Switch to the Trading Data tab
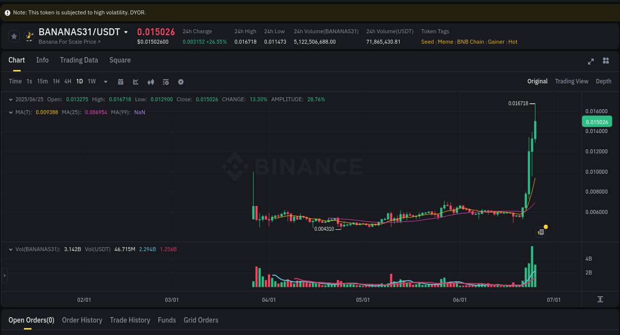The height and width of the screenshot is (335, 620). [79, 60]
